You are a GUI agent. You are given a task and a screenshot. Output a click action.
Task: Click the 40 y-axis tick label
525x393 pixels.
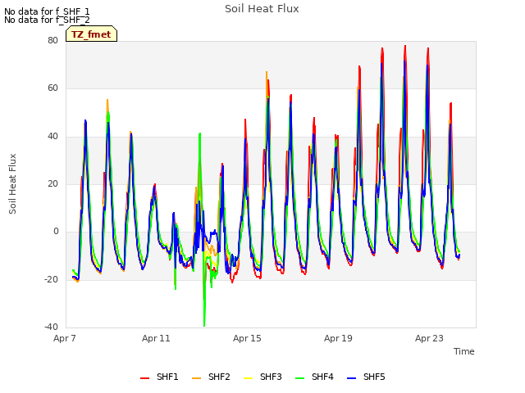point(52,137)
